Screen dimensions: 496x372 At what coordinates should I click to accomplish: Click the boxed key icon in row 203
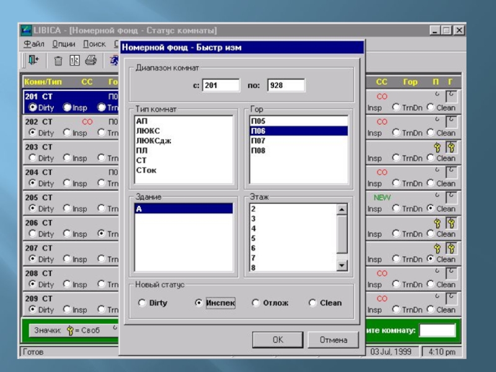tap(451, 147)
